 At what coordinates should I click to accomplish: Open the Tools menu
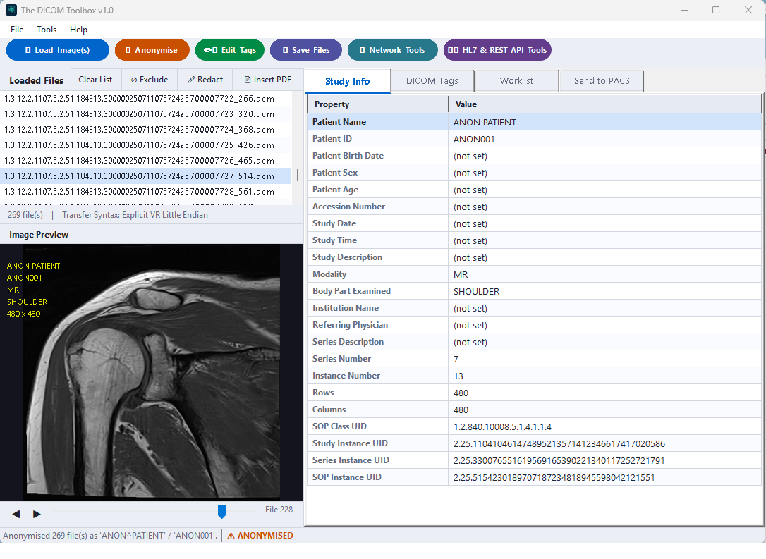[47, 30]
